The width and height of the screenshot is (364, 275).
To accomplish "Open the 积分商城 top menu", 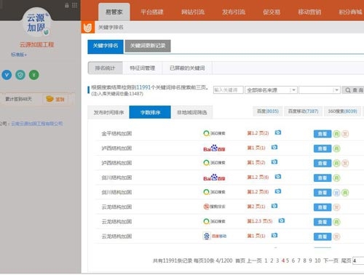I will point(350,12).
